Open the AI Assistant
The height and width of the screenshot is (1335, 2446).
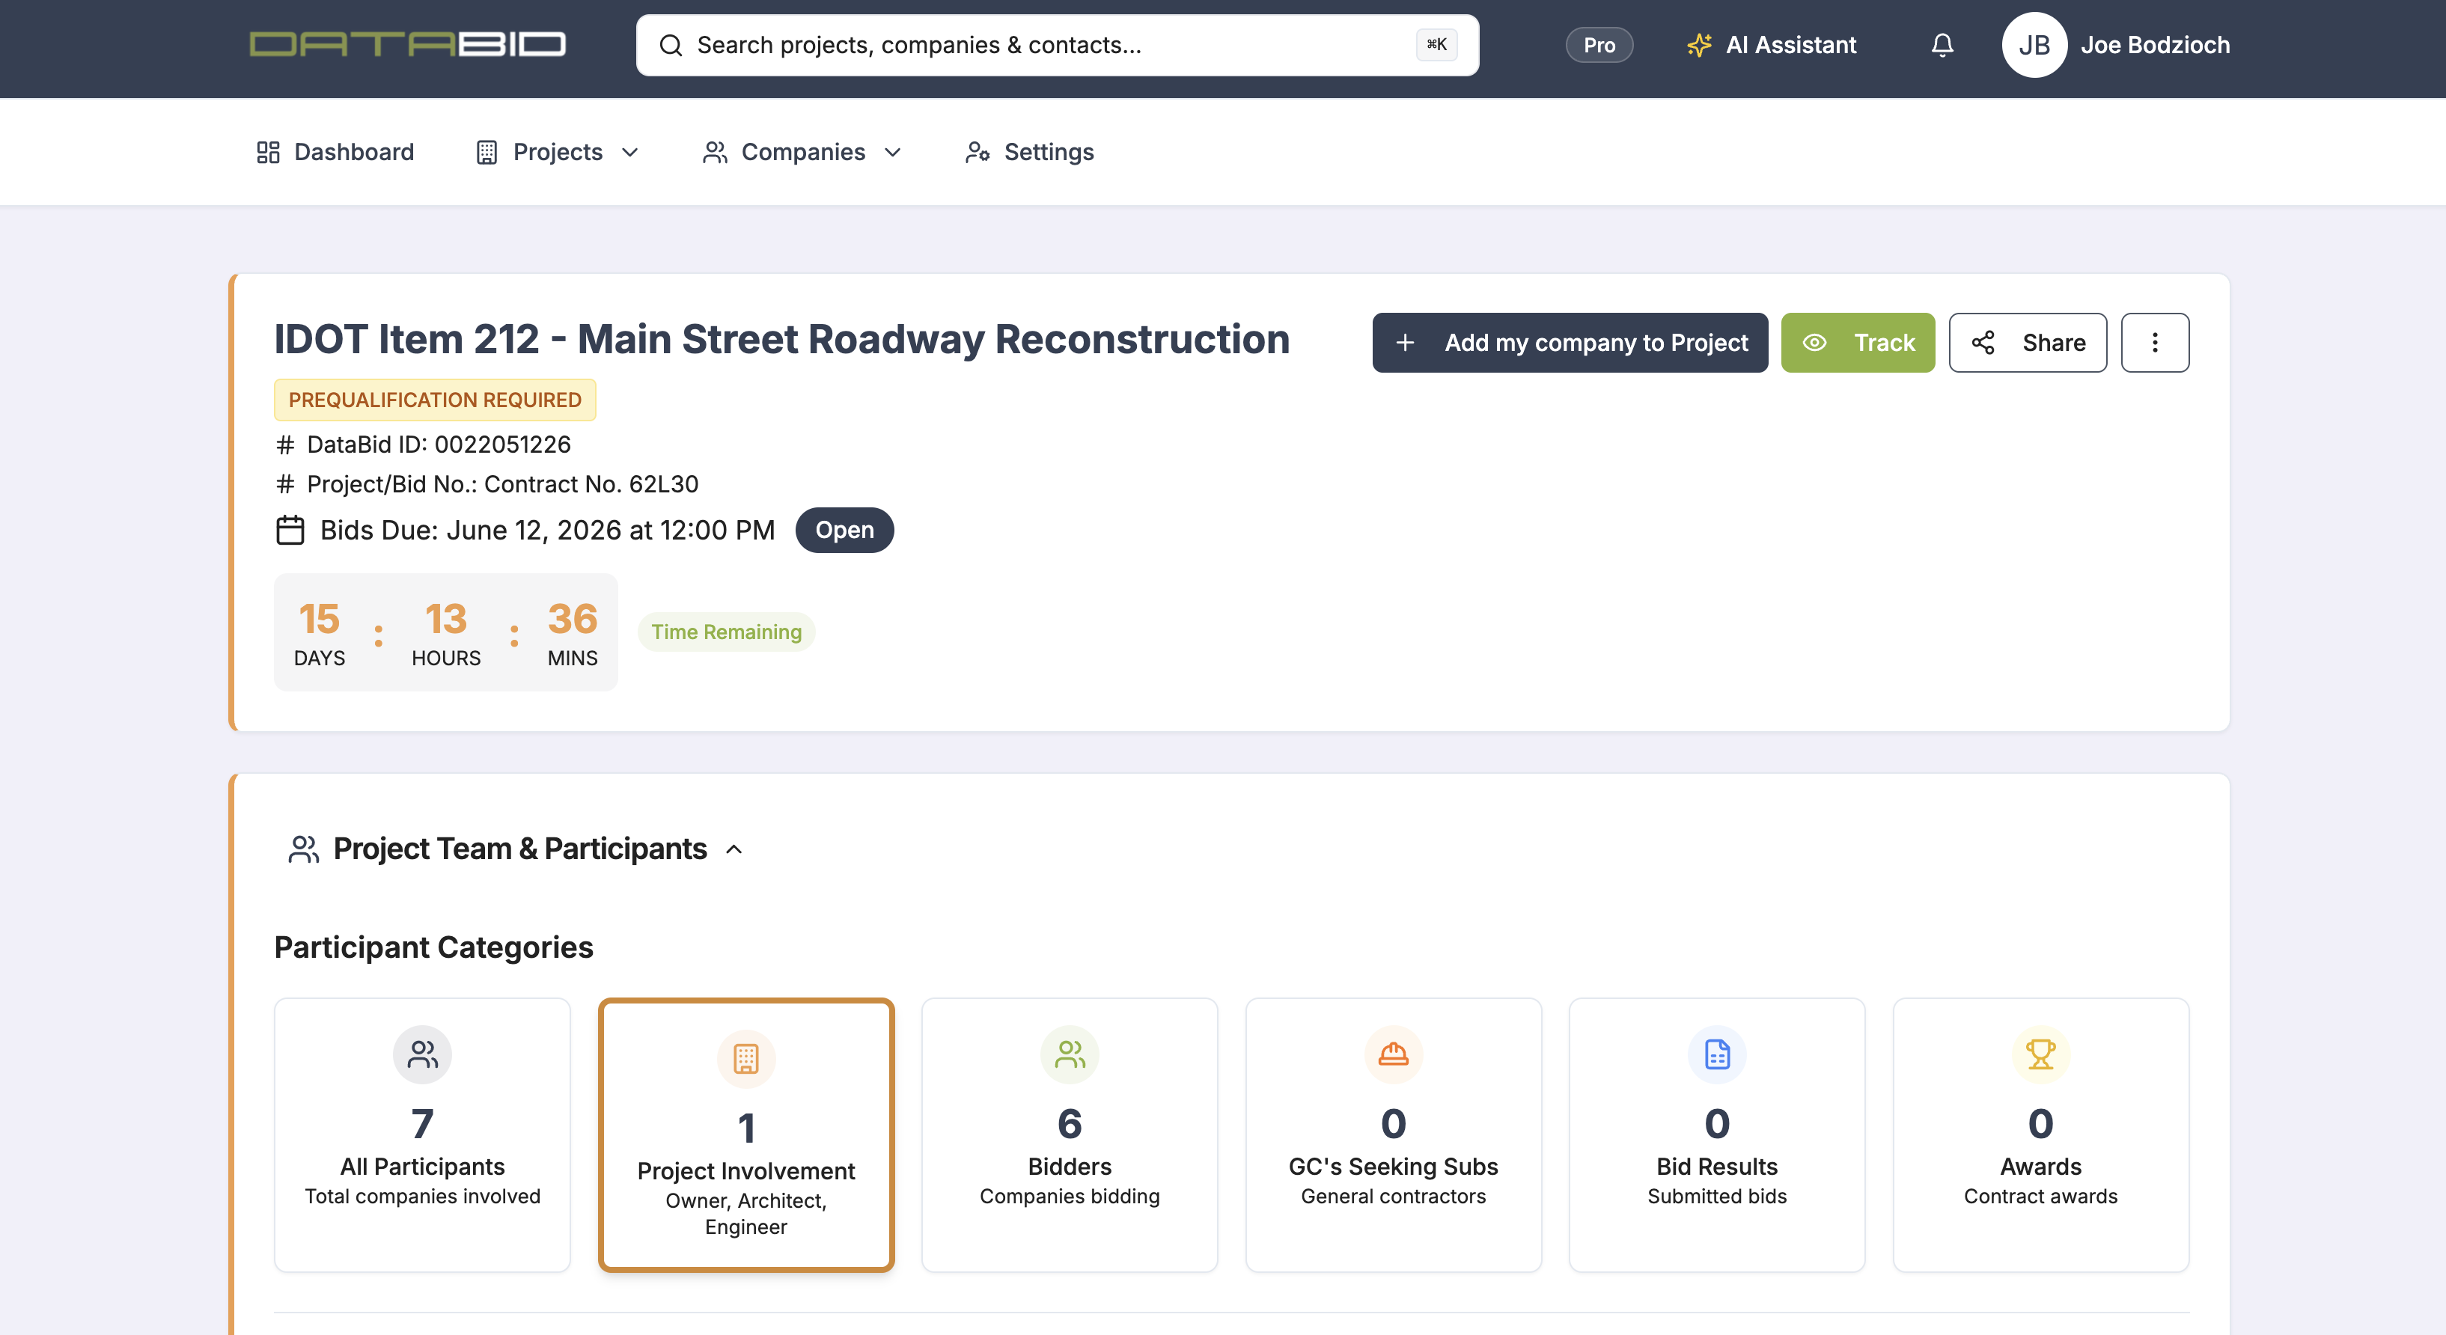point(1772,46)
